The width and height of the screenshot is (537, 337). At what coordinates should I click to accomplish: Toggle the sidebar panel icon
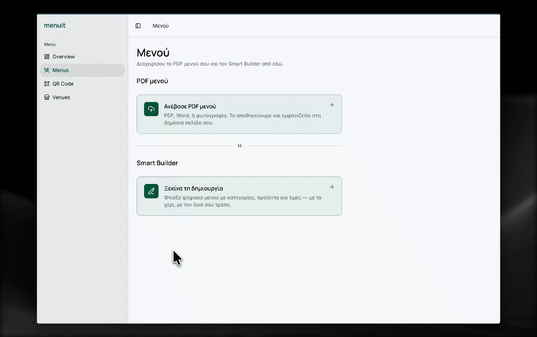point(138,26)
